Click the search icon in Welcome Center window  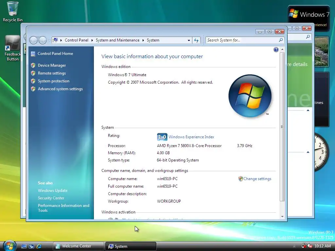308,37
